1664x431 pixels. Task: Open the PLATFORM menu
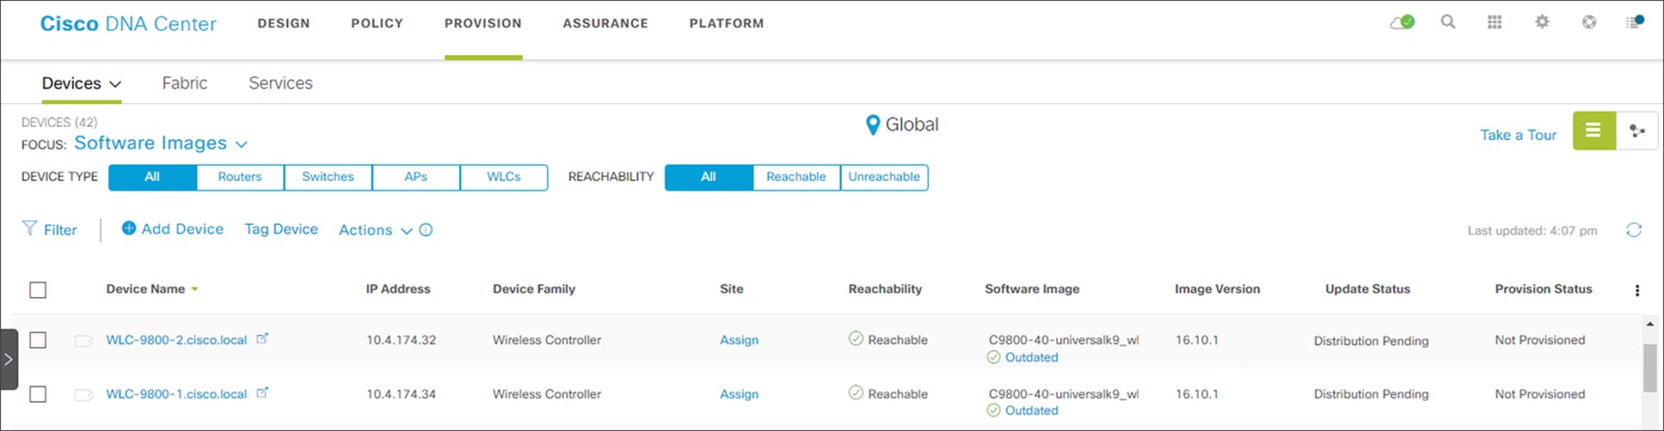727,23
